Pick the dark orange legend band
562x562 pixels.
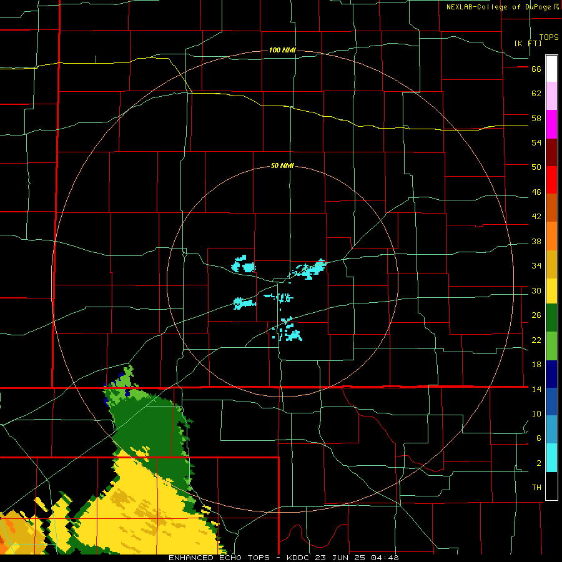point(551,207)
